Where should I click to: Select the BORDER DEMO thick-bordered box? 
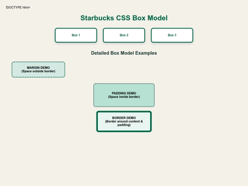click(124, 121)
